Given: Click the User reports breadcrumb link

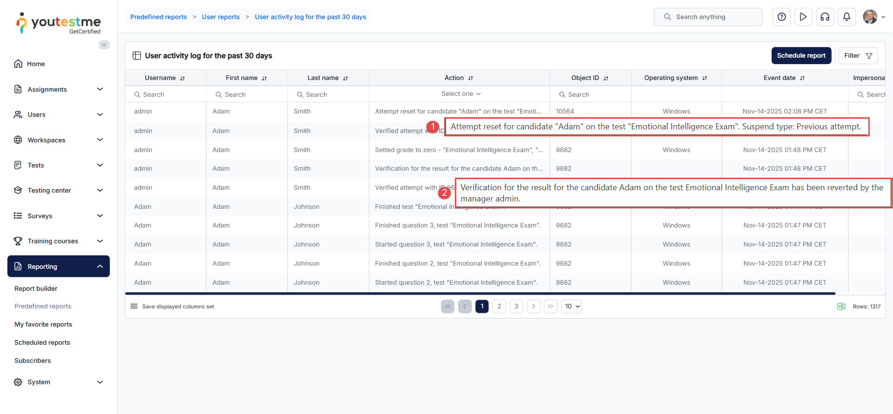Looking at the screenshot, I should [220, 17].
